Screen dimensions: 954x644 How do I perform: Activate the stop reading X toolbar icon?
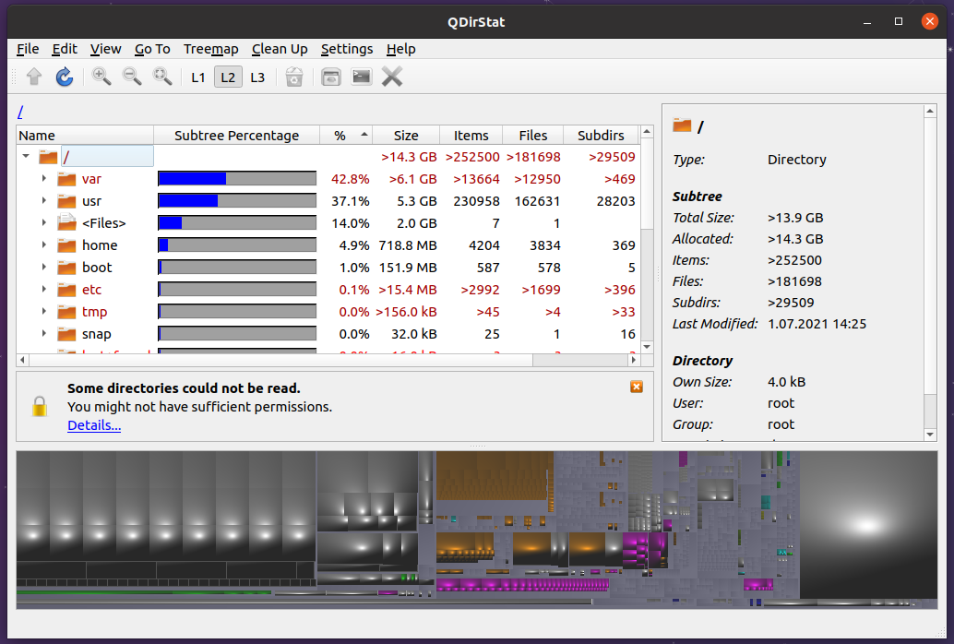[x=391, y=77]
